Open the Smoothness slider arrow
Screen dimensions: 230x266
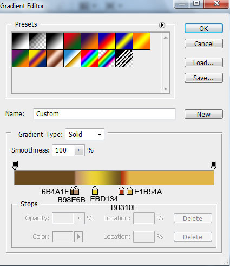[x=79, y=150]
